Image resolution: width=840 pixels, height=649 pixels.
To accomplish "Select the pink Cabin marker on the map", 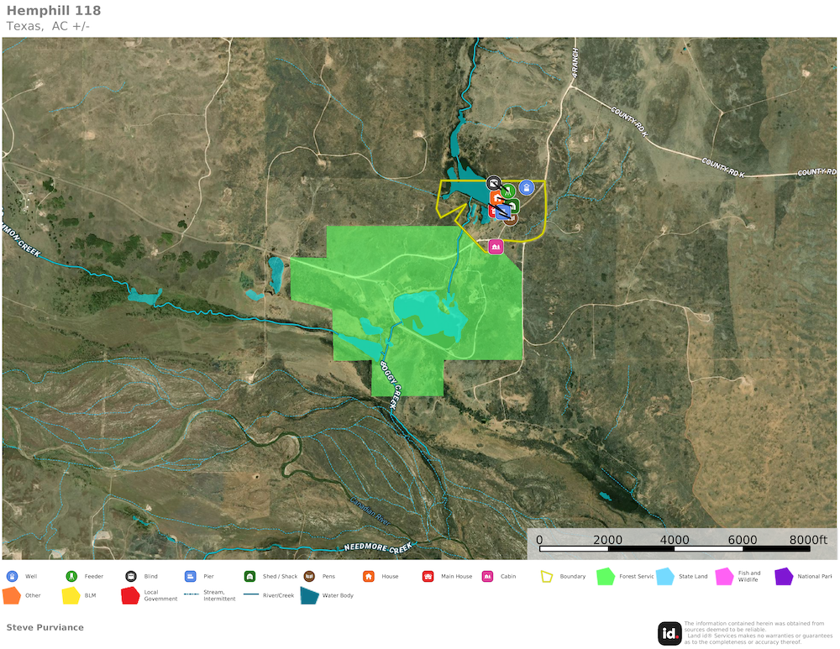I will click(496, 246).
